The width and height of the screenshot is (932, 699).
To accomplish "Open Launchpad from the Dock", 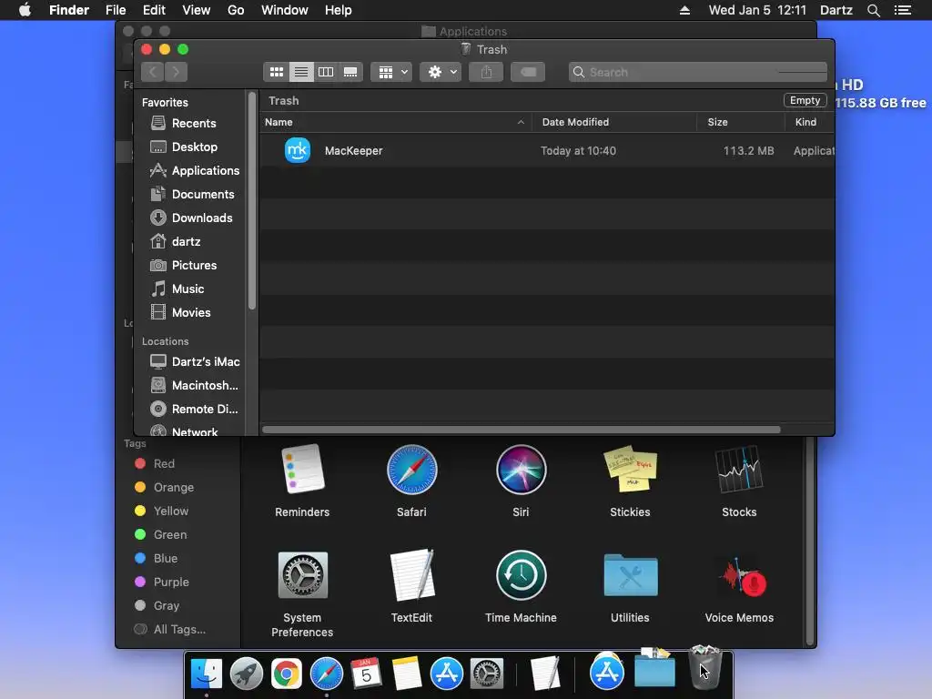I will 247,674.
